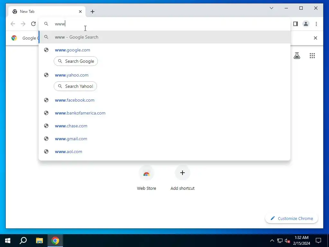Open Customize Chrome button
The image size is (329, 247).
(292, 218)
